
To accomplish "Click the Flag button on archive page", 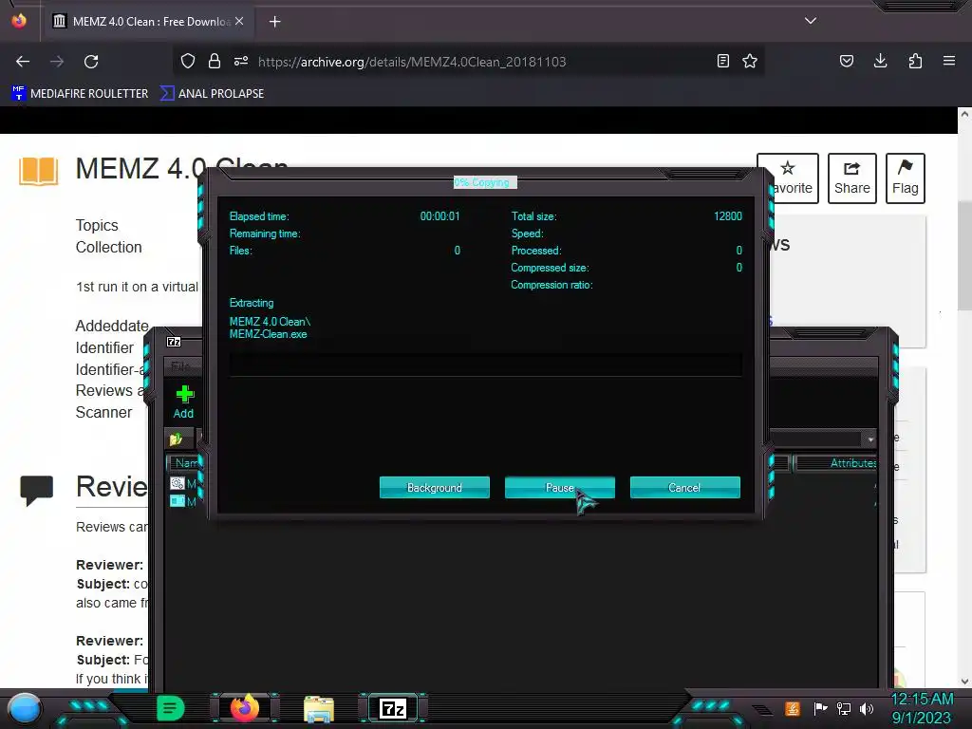I will [905, 178].
